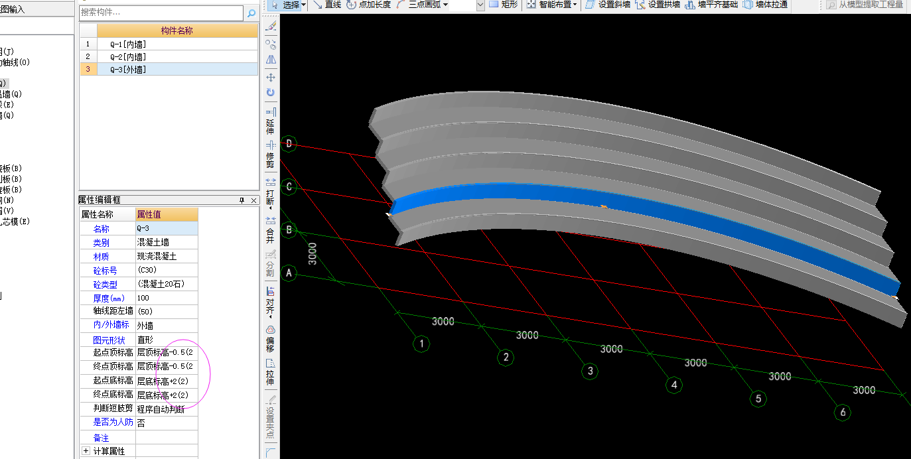Click the 分割 split tool
Screen dimensions: 911x459
click(271, 263)
